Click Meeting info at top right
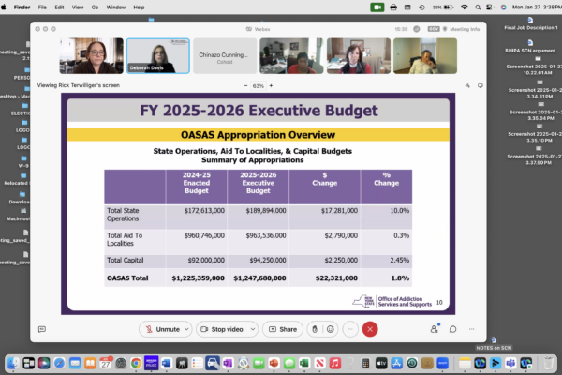Image resolution: width=562 pixels, height=375 pixels. (461, 29)
